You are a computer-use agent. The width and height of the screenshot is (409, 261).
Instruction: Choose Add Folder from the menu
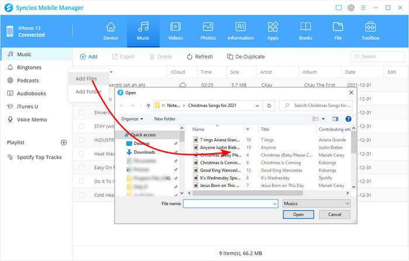point(88,92)
